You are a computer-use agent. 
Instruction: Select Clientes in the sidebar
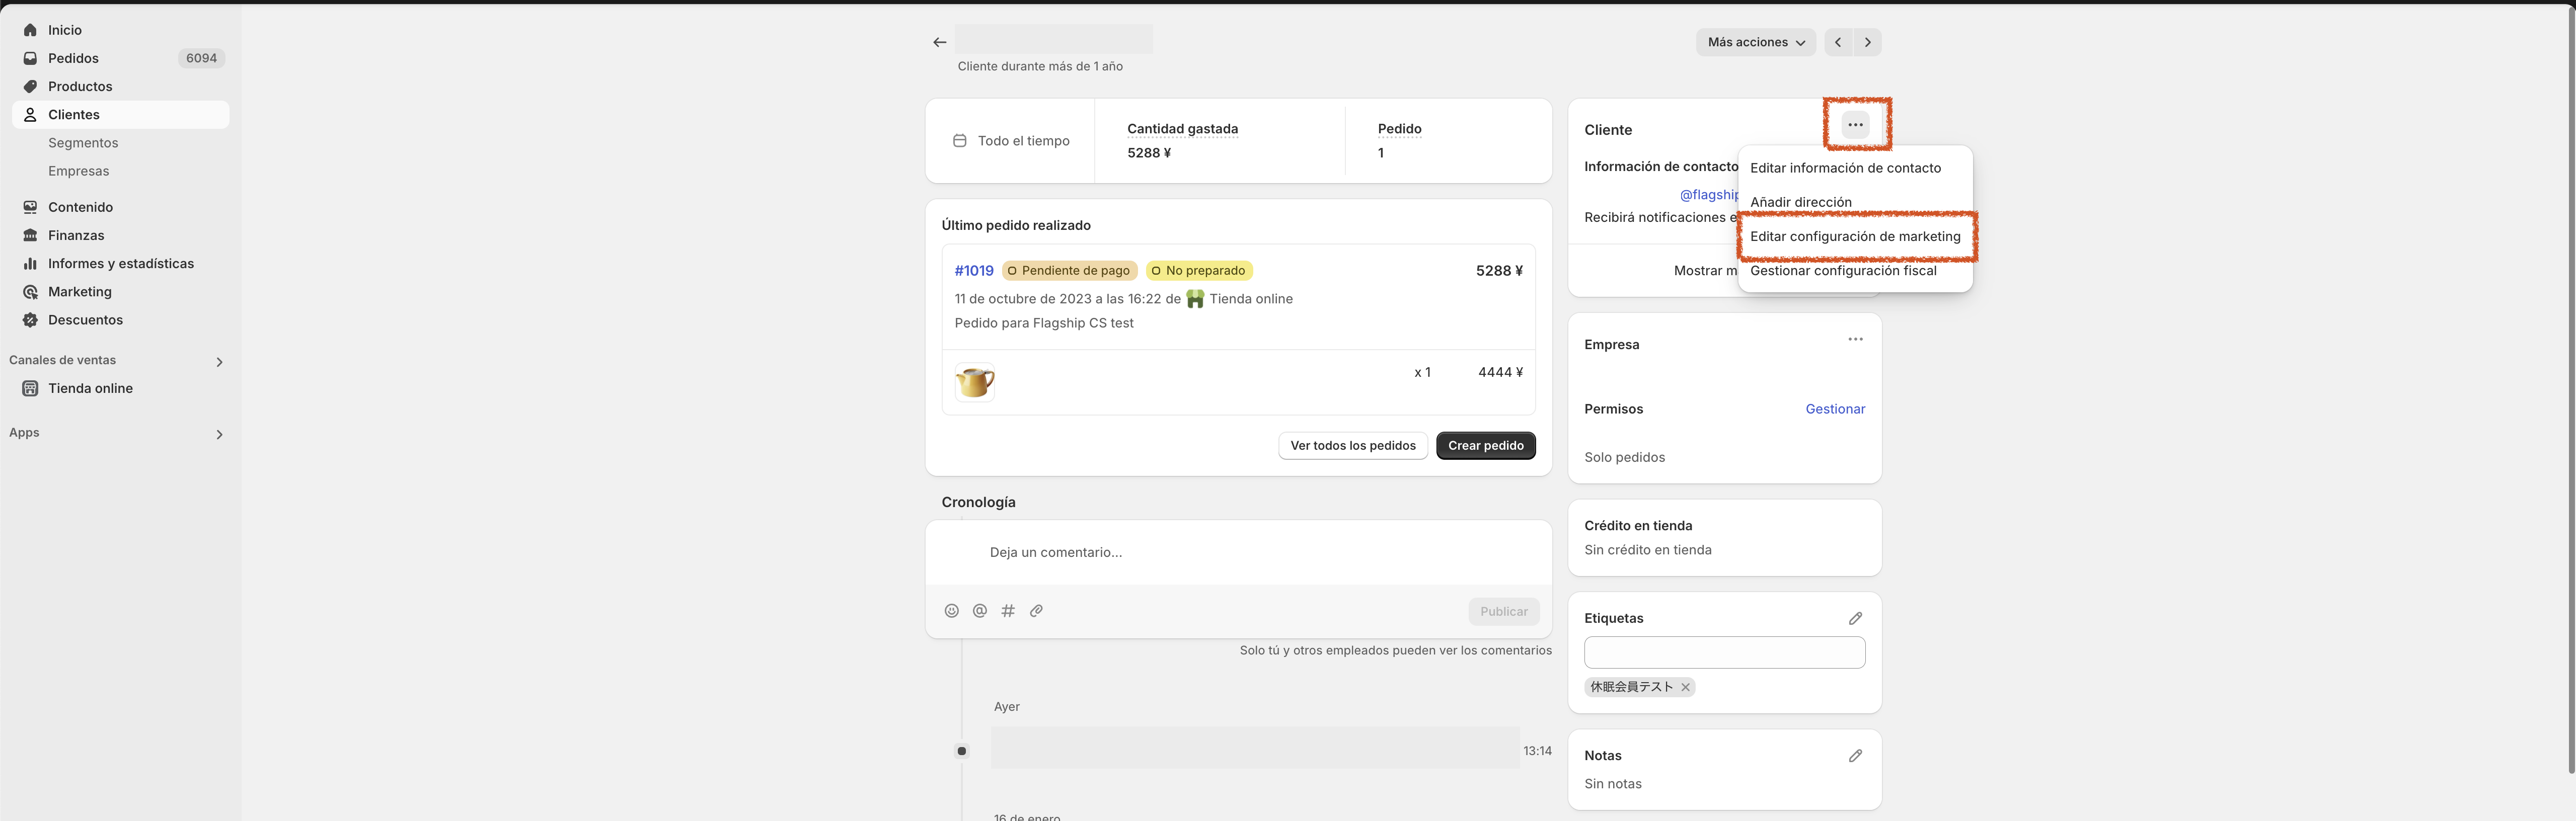[120, 114]
